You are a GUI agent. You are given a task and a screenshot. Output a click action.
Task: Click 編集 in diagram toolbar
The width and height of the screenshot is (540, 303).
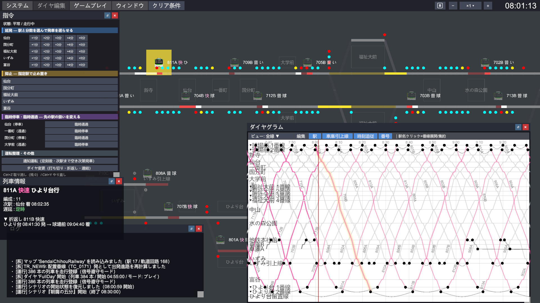click(301, 136)
